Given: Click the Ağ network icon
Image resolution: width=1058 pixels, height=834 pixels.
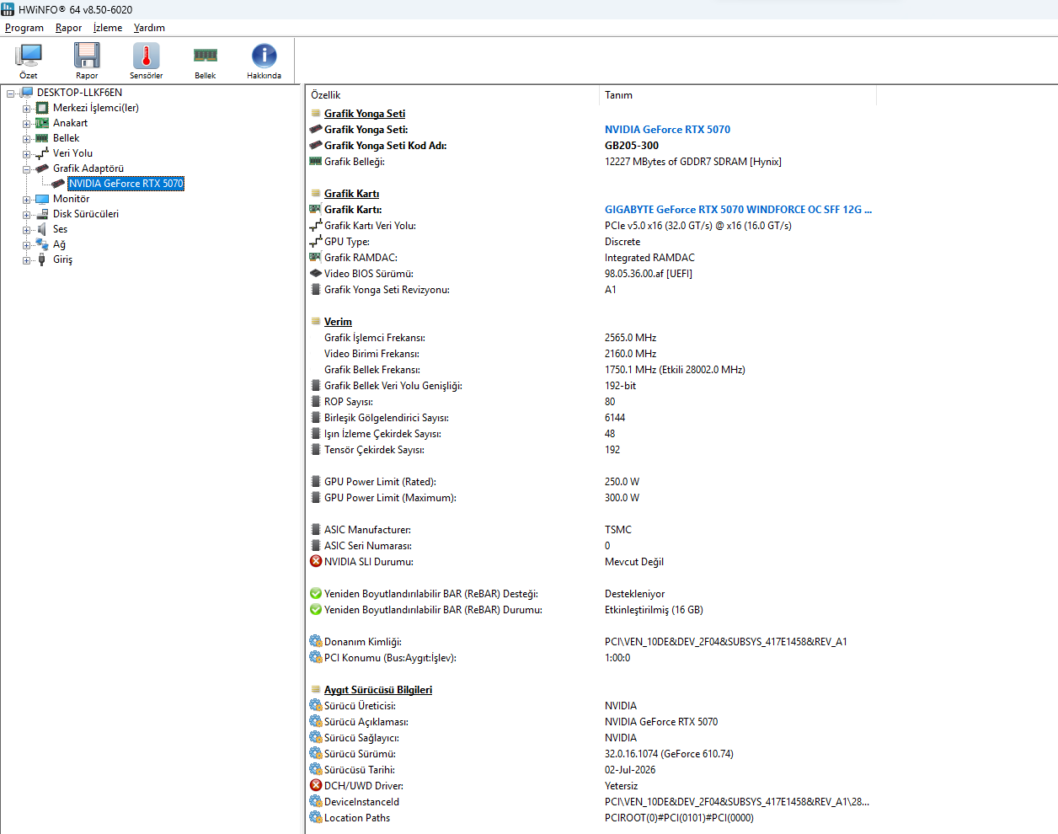Looking at the screenshot, I should tap(42, 244).
